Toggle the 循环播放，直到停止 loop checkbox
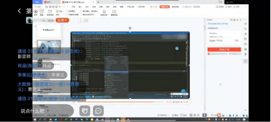This screenshot has width=271, height=122. pos(81,11)
